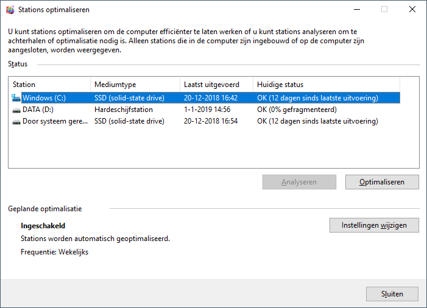Image resolution: width=427 pixels, height=308 pixels.
Task: Click the DATA (D:) drive icon
Action: pyautogui.click(x=16, y=110)
